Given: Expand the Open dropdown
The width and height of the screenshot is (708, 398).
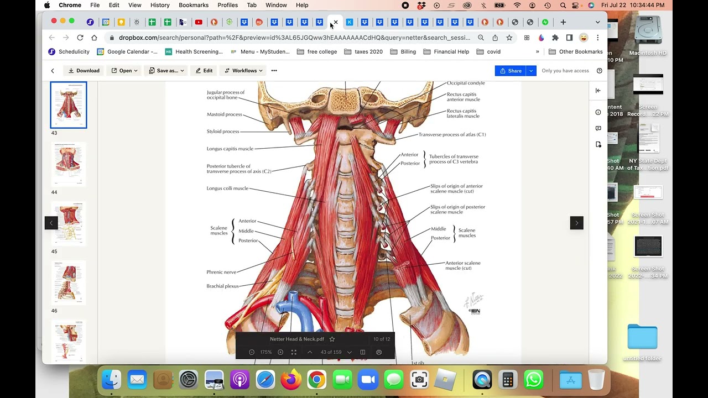Looking at the screenshot, I should (x=124, y=71).
